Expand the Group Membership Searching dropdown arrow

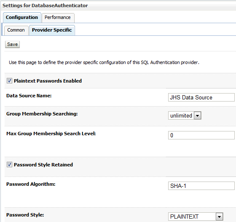(198, 116)
